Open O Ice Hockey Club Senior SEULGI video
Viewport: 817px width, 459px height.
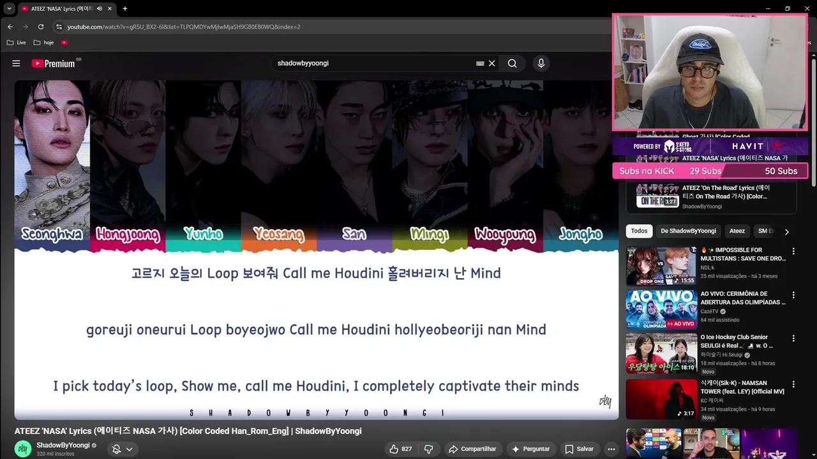[x=661, y=353]
